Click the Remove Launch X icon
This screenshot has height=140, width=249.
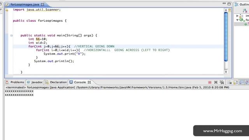click(x=216, y=82)
